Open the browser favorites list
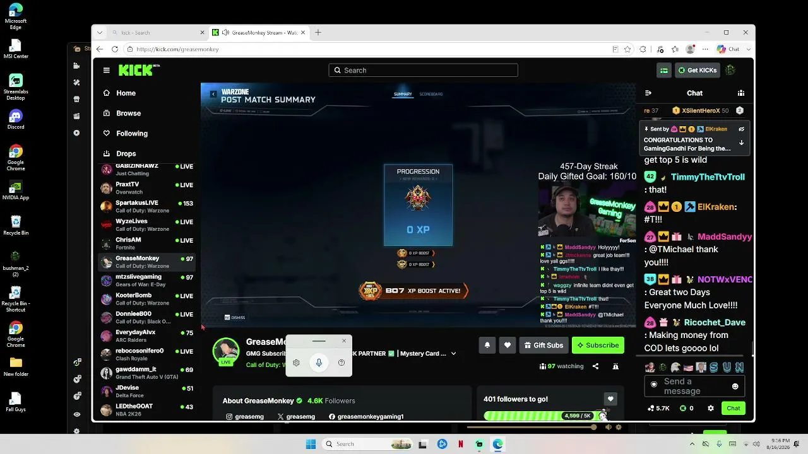Screen dimensions: 808x454 [x=675, y=49]
